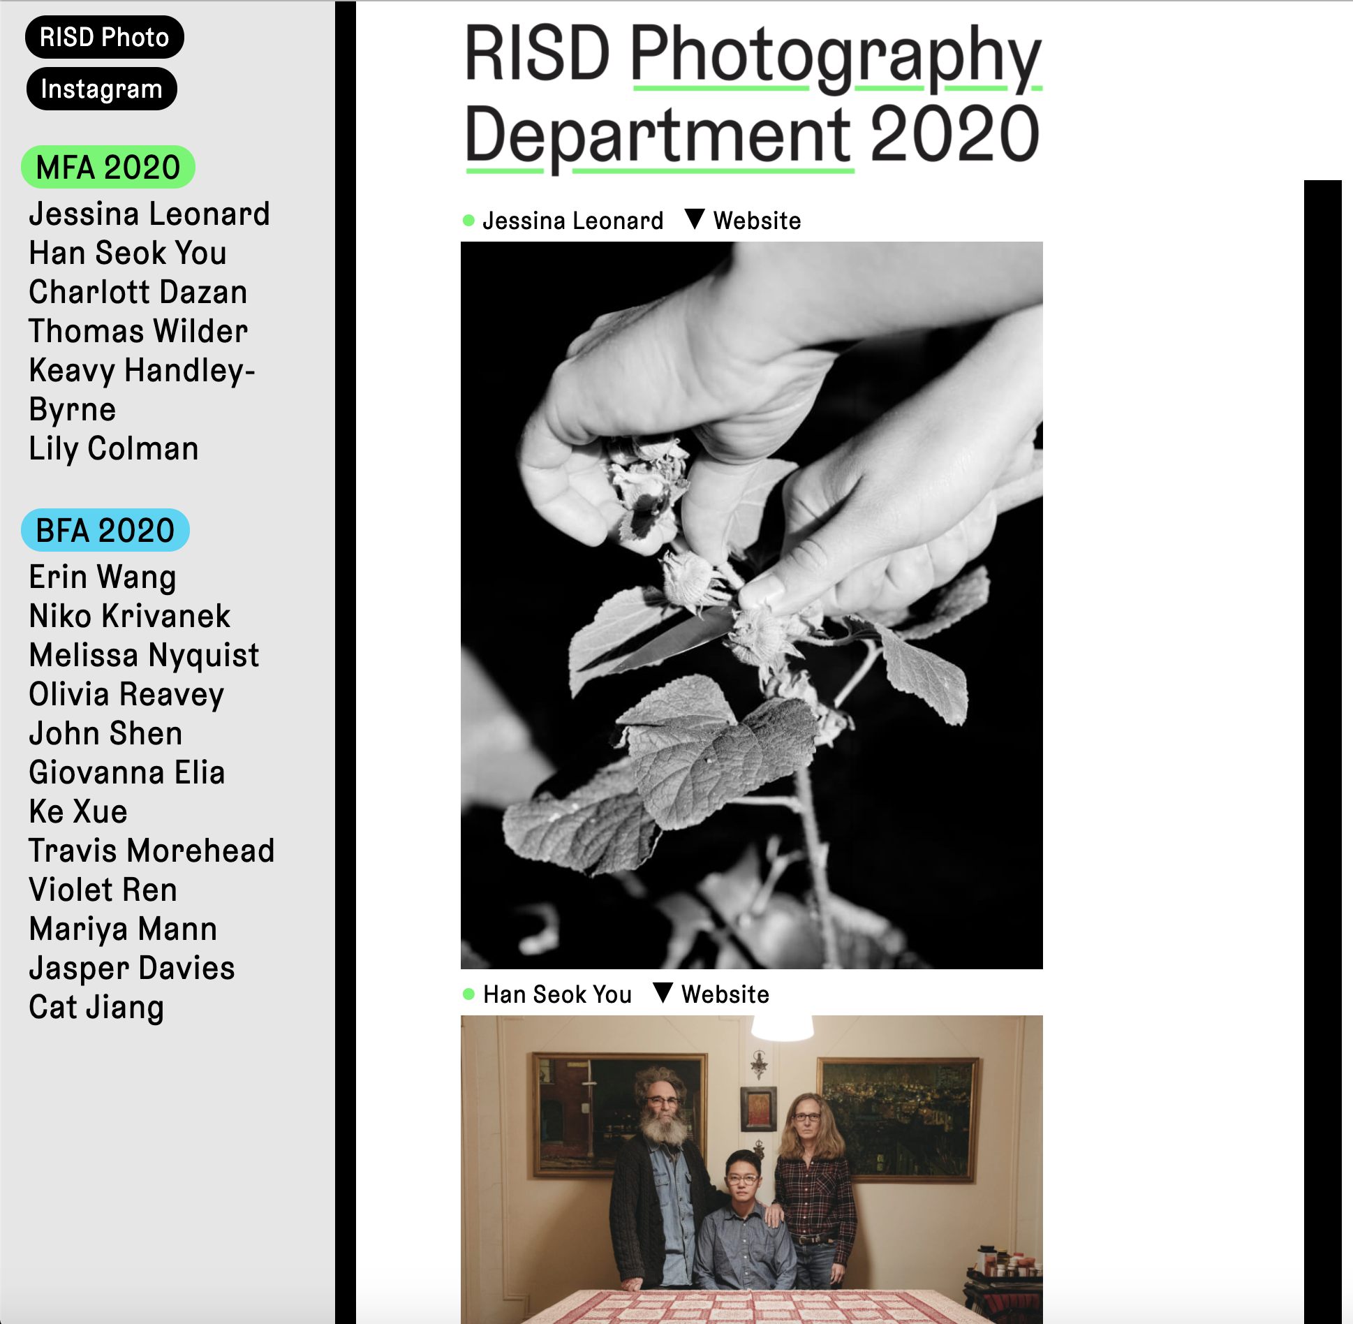Select the green MFA 2020 tag
The image size is (1353, 1324).
[108, 167]
